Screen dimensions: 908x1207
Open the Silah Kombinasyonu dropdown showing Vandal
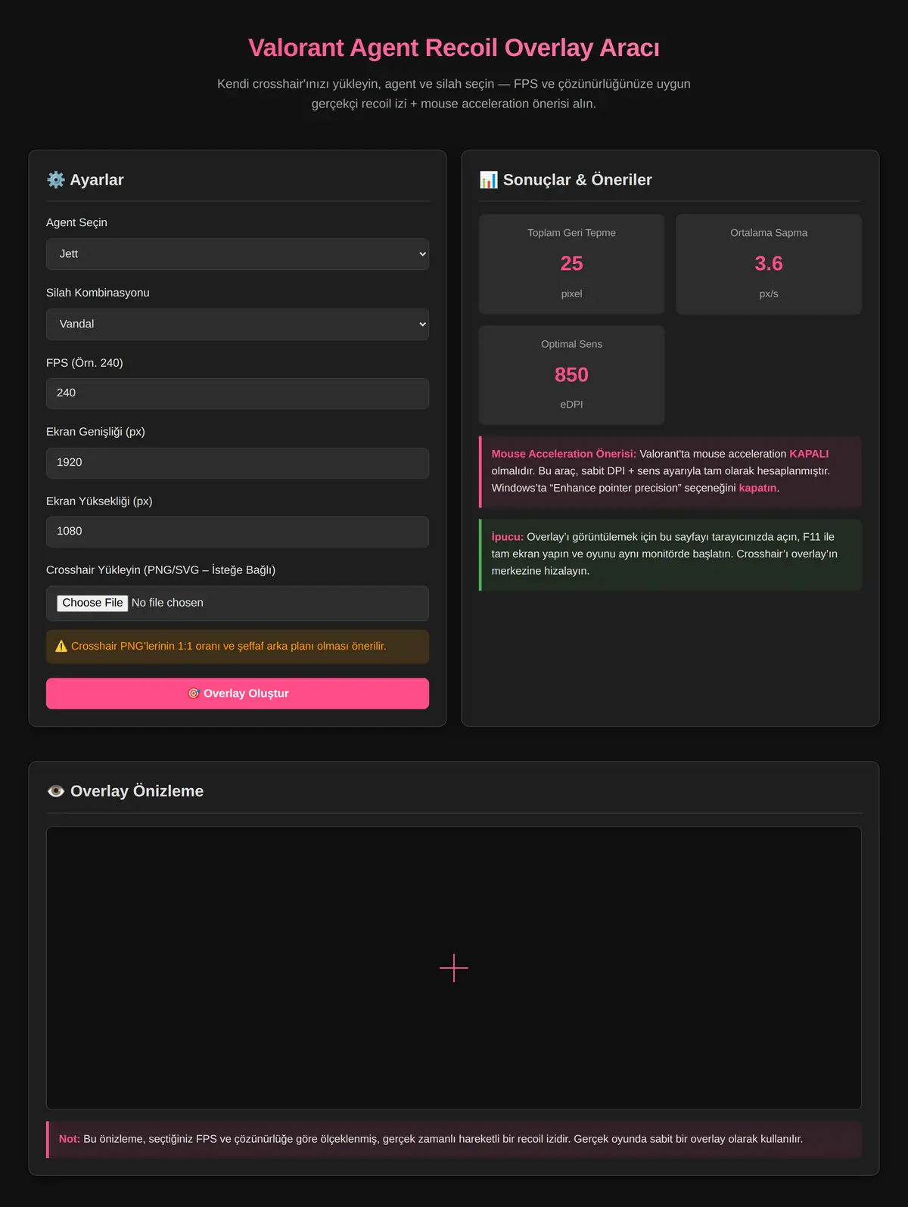pos(238,324)
